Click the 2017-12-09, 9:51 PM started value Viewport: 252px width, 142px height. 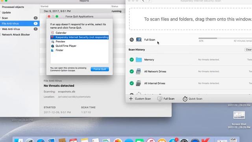pyautogui.click(x=57, y=112)
